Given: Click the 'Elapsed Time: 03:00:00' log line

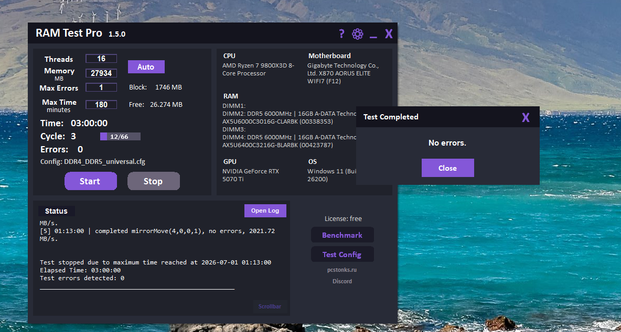Looking at the screenshot, I should [x=80, y=270].
